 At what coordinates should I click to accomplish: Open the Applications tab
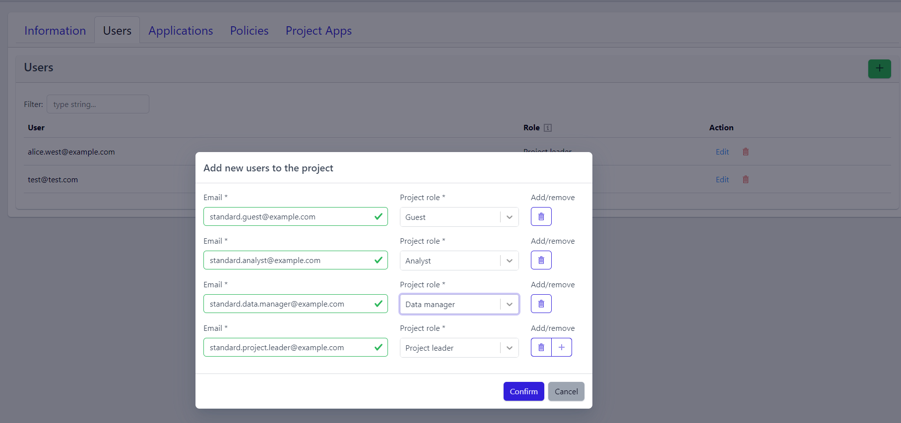(x=181, y=31)
